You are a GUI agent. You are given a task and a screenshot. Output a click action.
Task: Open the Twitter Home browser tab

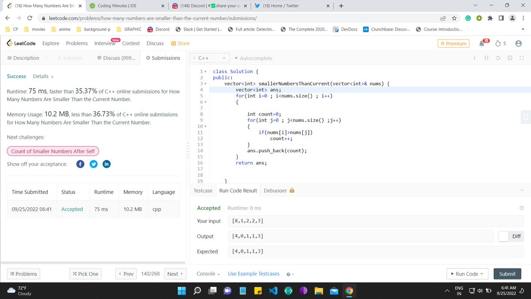coord(291,6)
